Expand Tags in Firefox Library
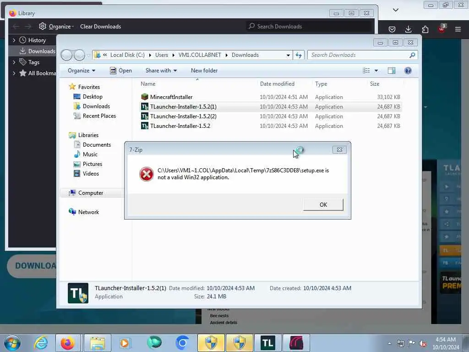 click(x=14, y=62)
